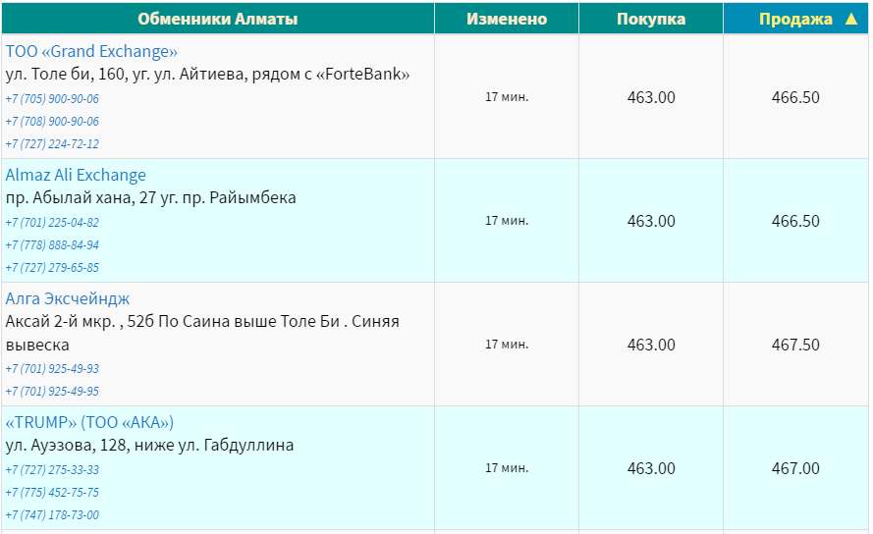
Task: Click phone number +7 (775) 452-75-75
Action: coord(52,493)
